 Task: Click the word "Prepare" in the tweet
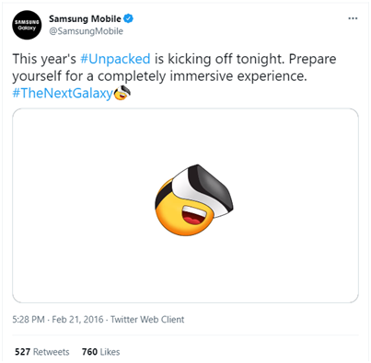(x=312, y=59)
